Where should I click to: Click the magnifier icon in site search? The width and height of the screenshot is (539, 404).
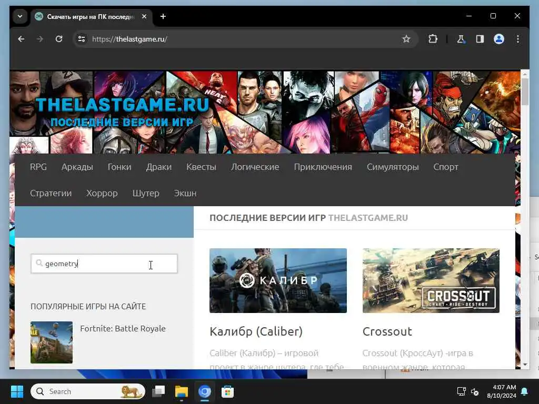[x=39, y=263]
